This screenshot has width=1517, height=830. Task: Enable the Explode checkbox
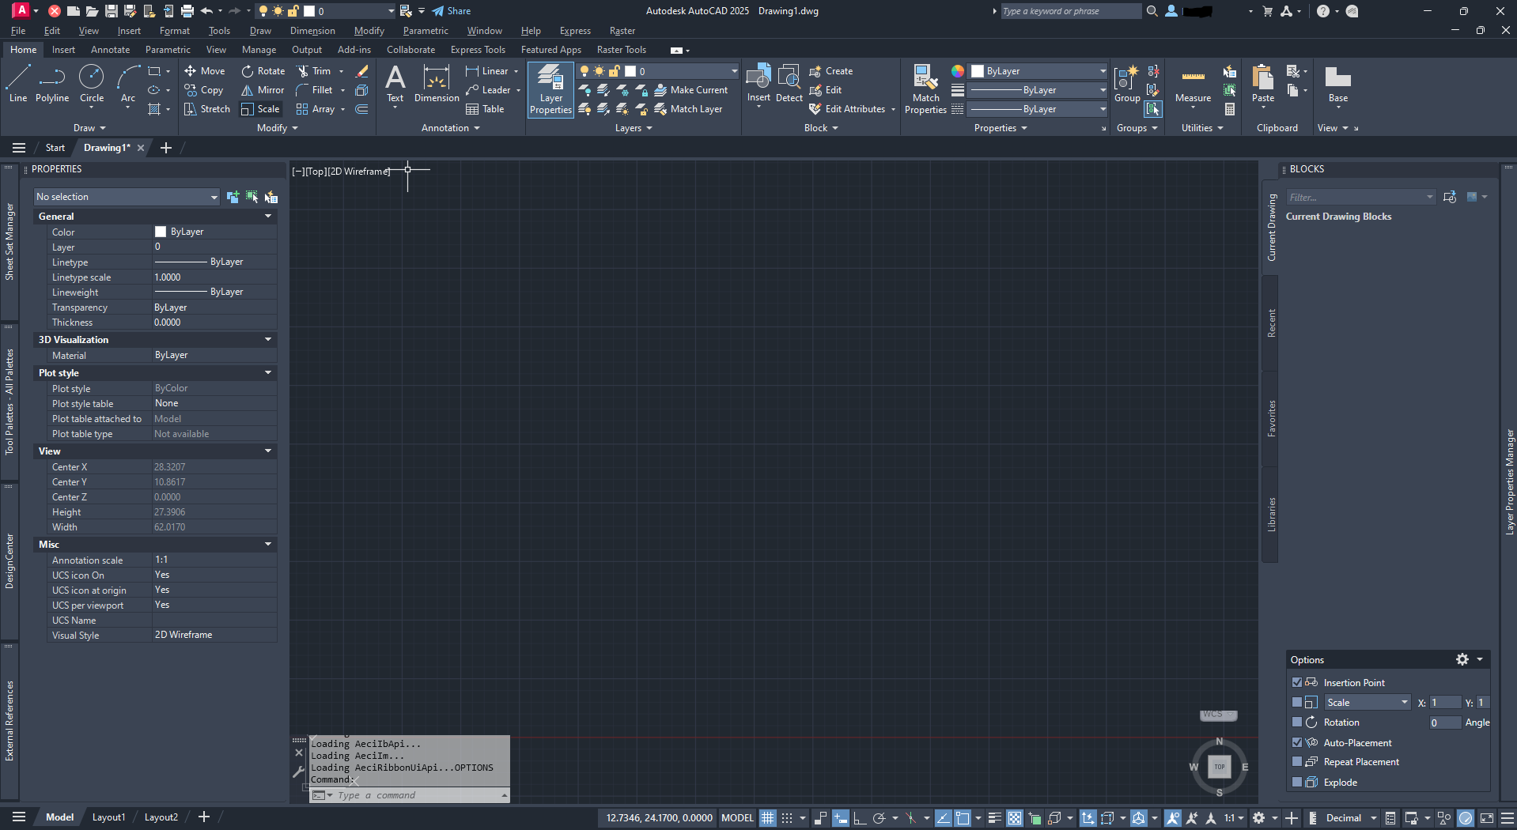point(1297,782)
